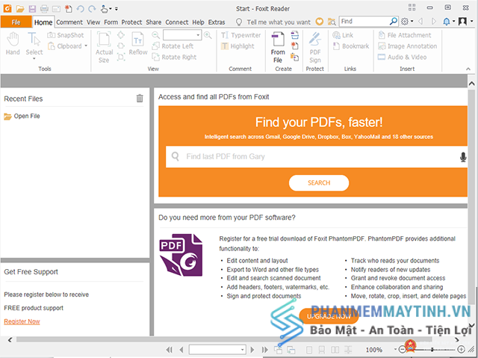Open the touch mode dropdown in quick access toolbar
478x358 pixels.
[106, 8]
